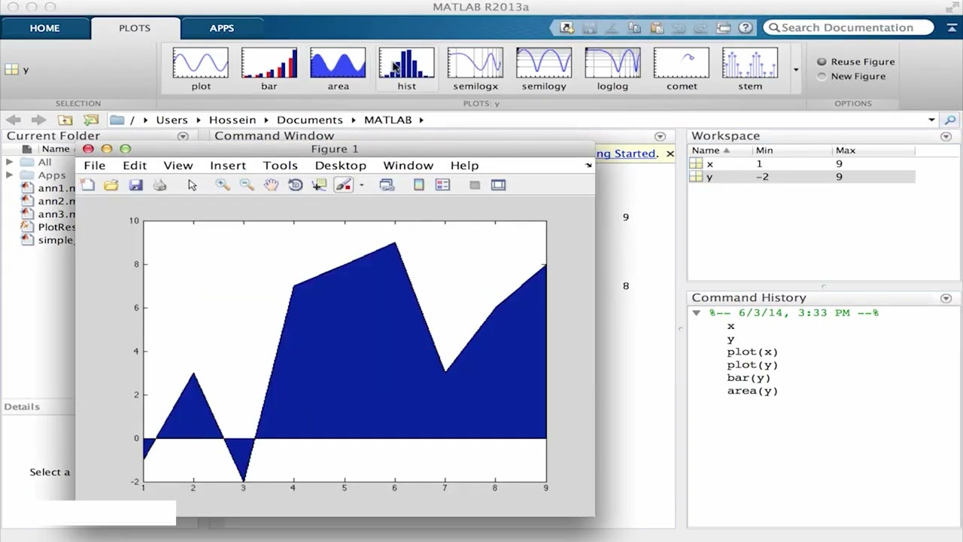Select variable x in Workspace
Viewport: 963px width, 542px height.
coord(802,163)
